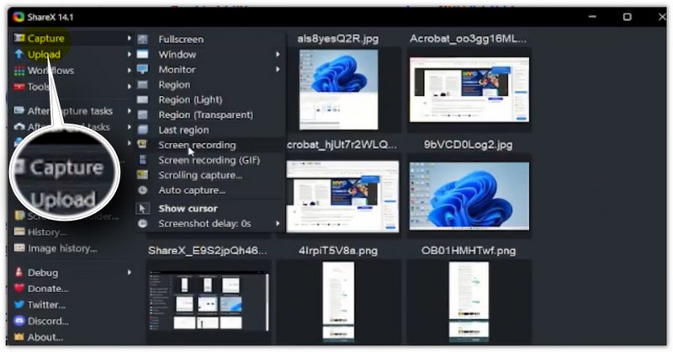Open the Monitor capture submenu
The width and height of the screenshot is (673, 352).
177,69
